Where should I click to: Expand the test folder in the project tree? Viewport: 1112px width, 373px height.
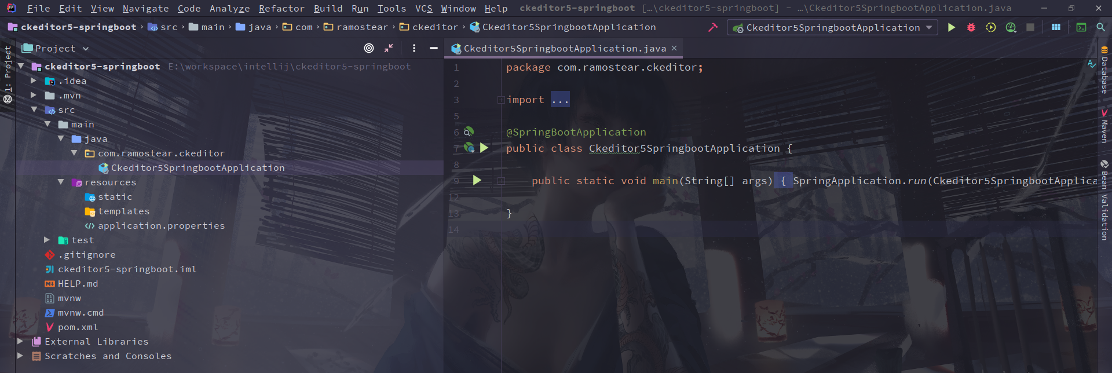47,240
